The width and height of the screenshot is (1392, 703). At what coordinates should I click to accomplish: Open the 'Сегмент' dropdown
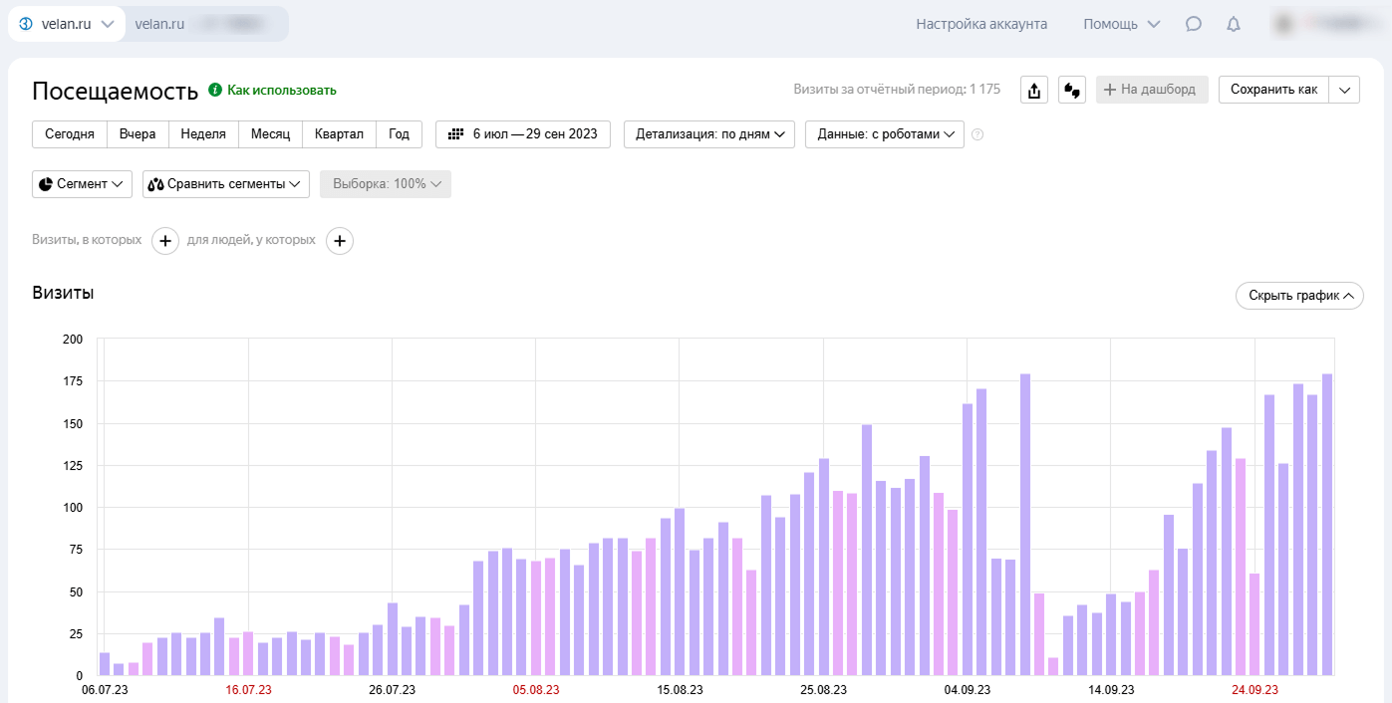82,184
